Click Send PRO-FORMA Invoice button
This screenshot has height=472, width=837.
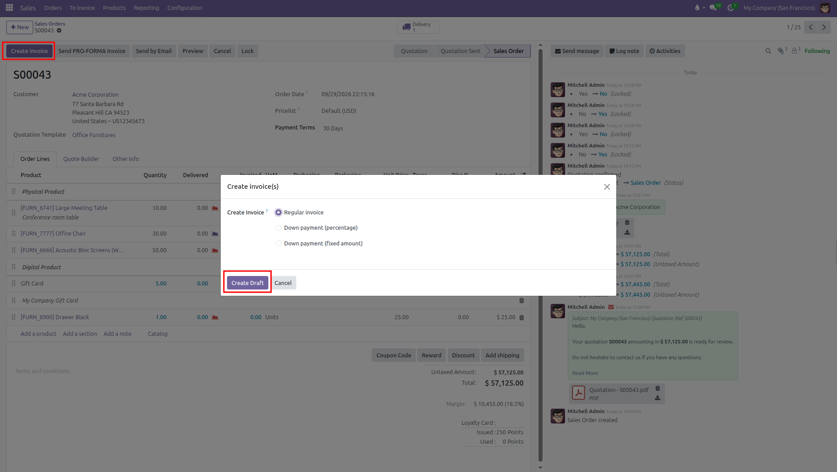pyautogui.click(x=92, y=51)
